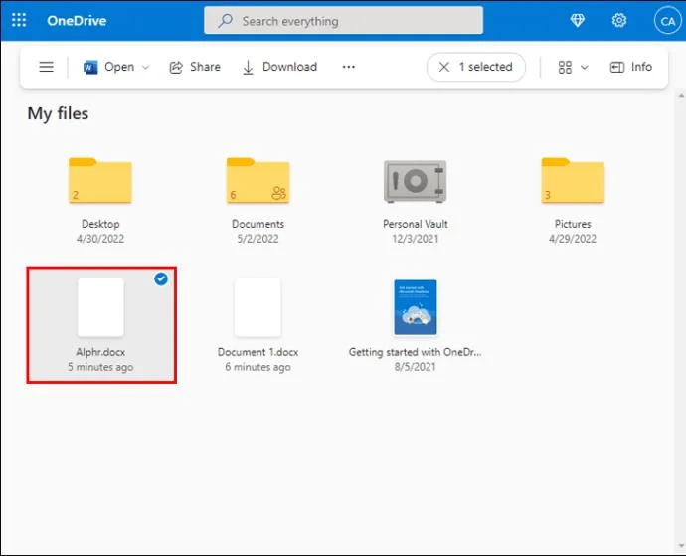
Task: Open the Personal Vault safe
Action: point(416,181)
